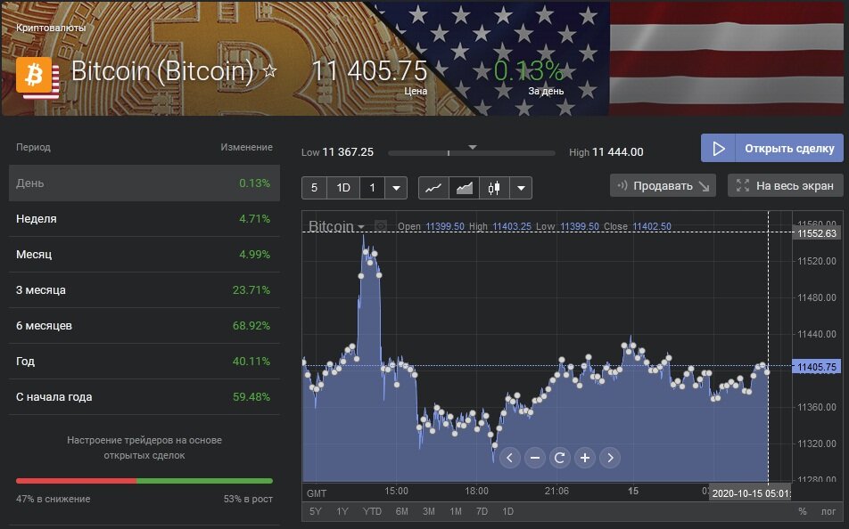The height and width of the screenshot is (529, 849).
Task: Switch chart to line style
Action: pyautogui.click(x=433, y=188)
